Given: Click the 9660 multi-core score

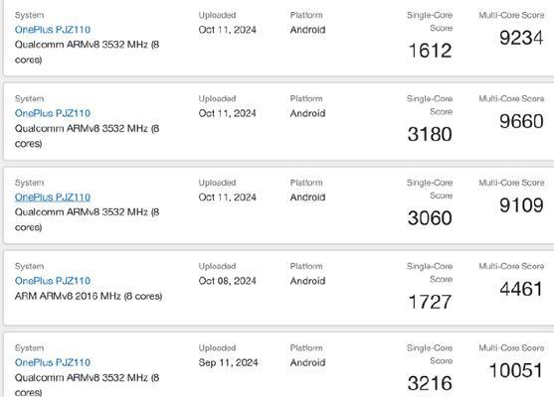Looking at the screenshot, I should (x=521, y=121).
